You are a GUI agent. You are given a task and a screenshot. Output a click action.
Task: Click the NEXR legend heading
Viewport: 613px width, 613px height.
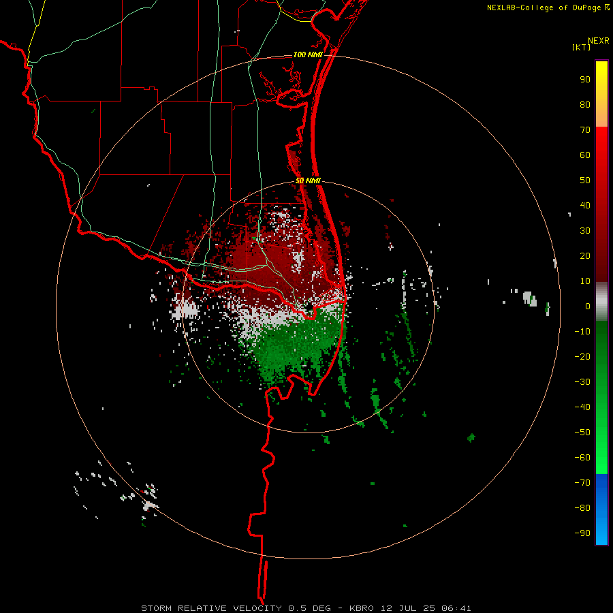599,41
